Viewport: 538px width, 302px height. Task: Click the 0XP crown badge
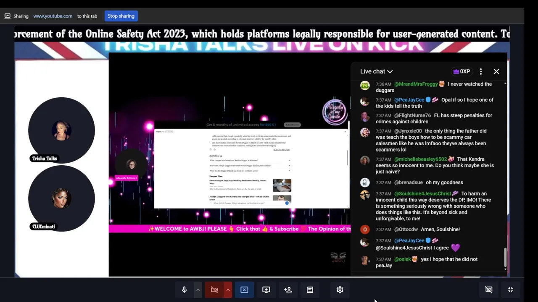point(461,71)
